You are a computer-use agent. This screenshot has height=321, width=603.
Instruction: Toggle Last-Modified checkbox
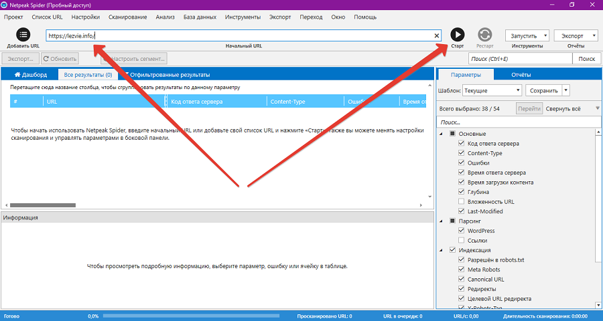[461, 211]
